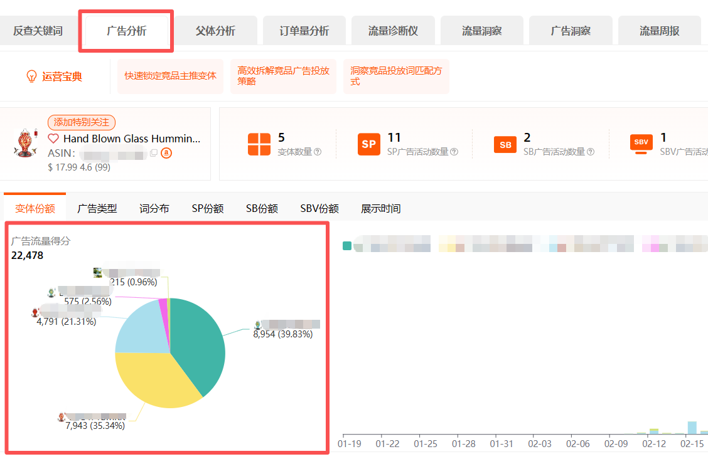
Task: Click the 运营宝典 lightbulb icon
Action: pyautogui.click(x=31, y=76)
